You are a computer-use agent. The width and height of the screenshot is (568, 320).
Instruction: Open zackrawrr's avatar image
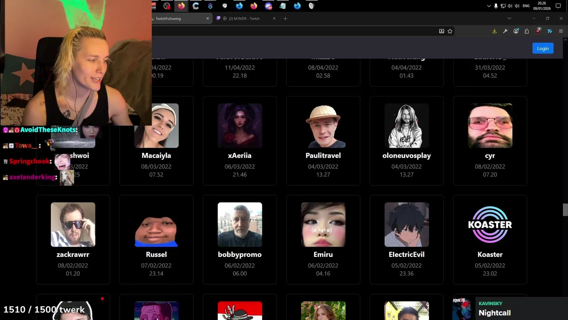73,224
